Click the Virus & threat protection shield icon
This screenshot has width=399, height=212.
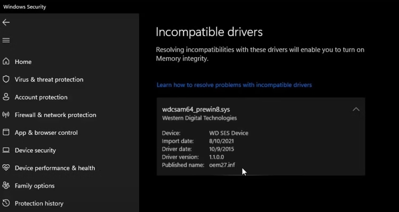[x=6, y=79]
